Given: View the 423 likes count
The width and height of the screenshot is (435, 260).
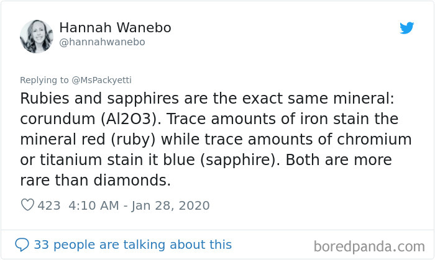Looking at the screenshot, I should click(49, 205).
